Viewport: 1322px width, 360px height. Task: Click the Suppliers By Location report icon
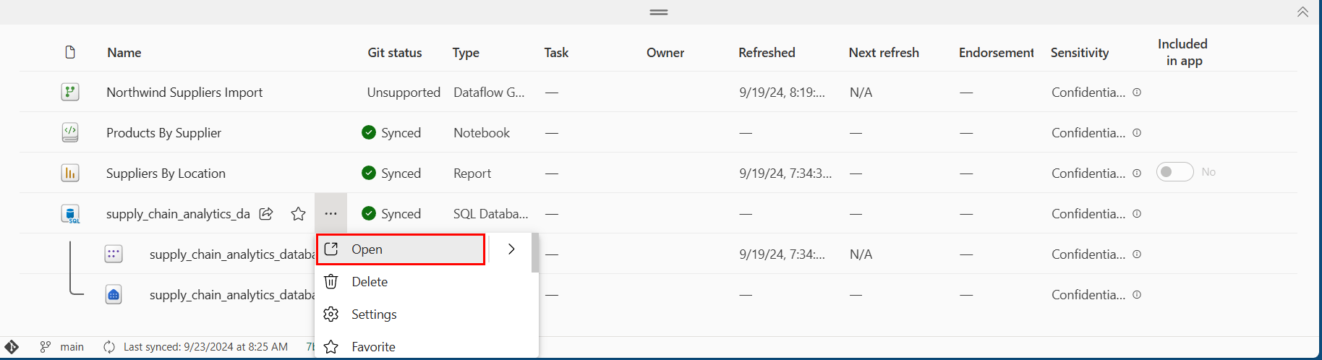pos(70,173)
